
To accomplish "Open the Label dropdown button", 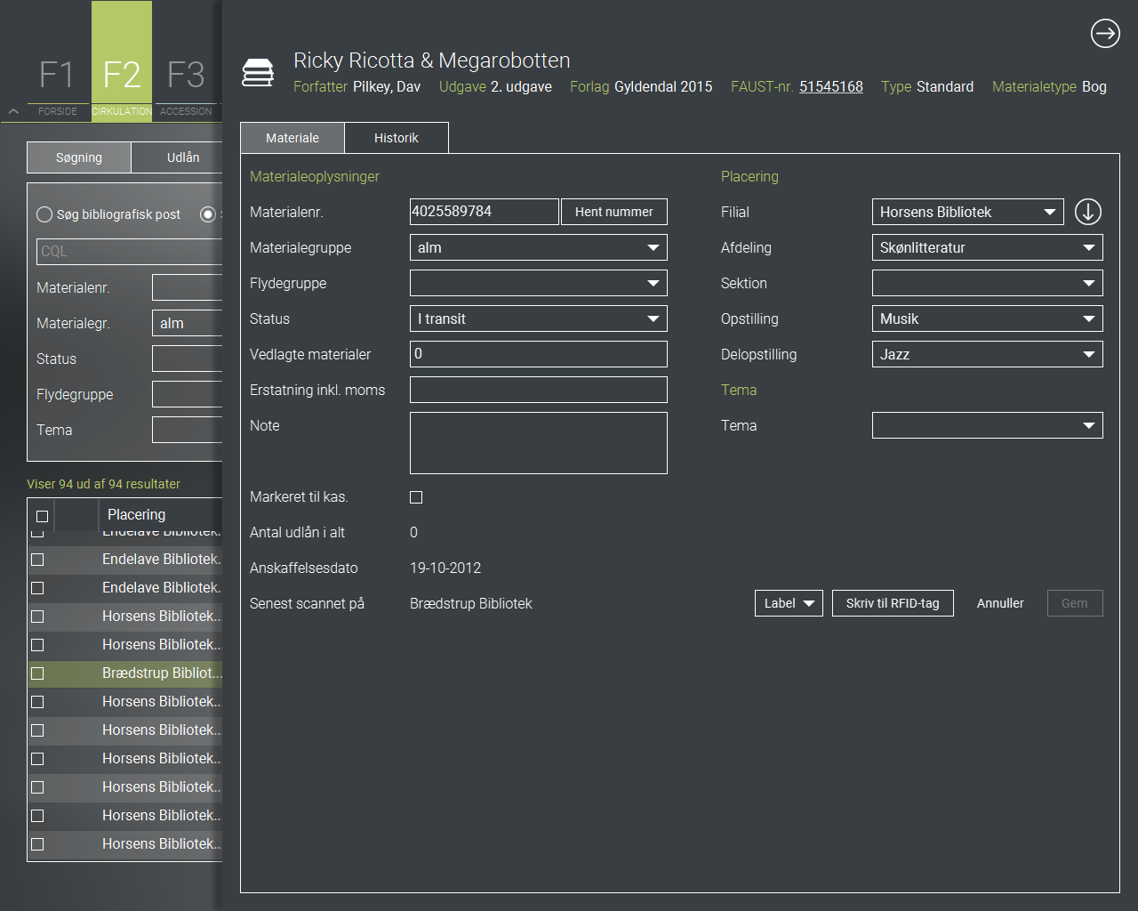I will 789,603.
